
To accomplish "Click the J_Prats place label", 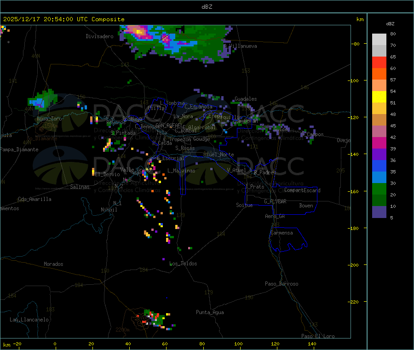I will pyautogui.click(x=254, y=187).
